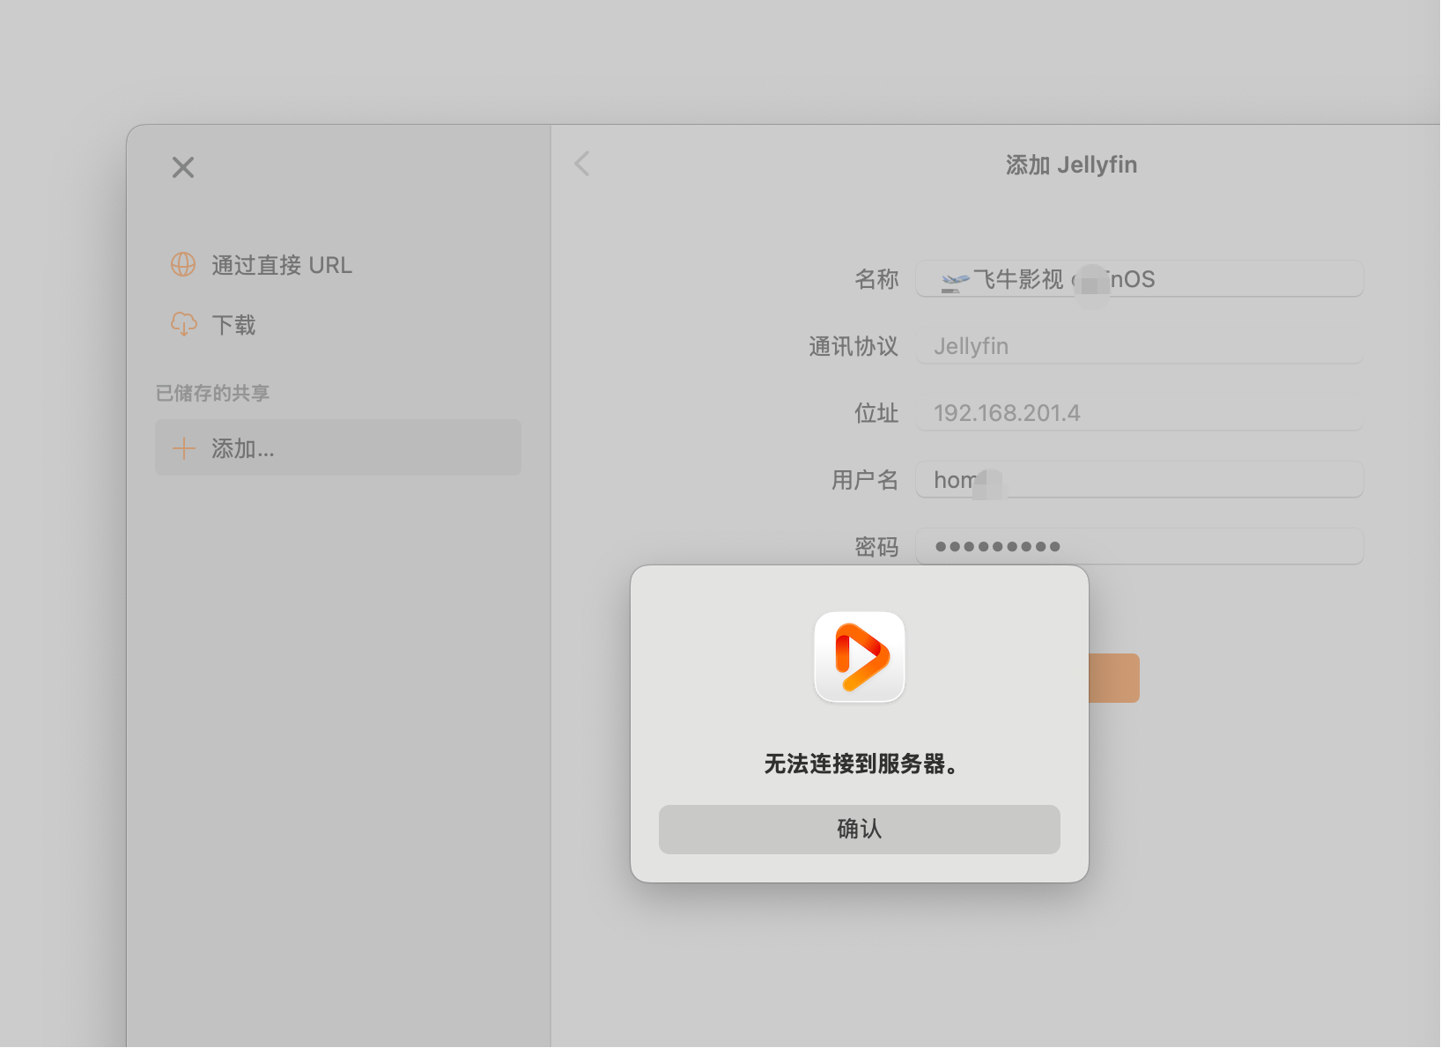This screenshot has height=1048, width=1441.
Task: Choose the 添加... entry under 已储存的共享
Action: tap(337, 447)
